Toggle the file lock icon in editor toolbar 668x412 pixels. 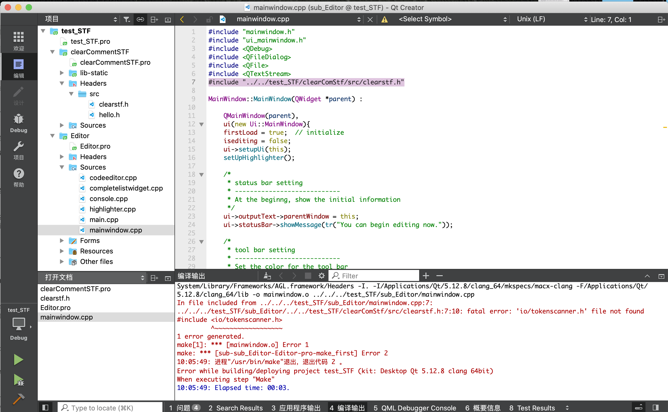pos(209,19)
